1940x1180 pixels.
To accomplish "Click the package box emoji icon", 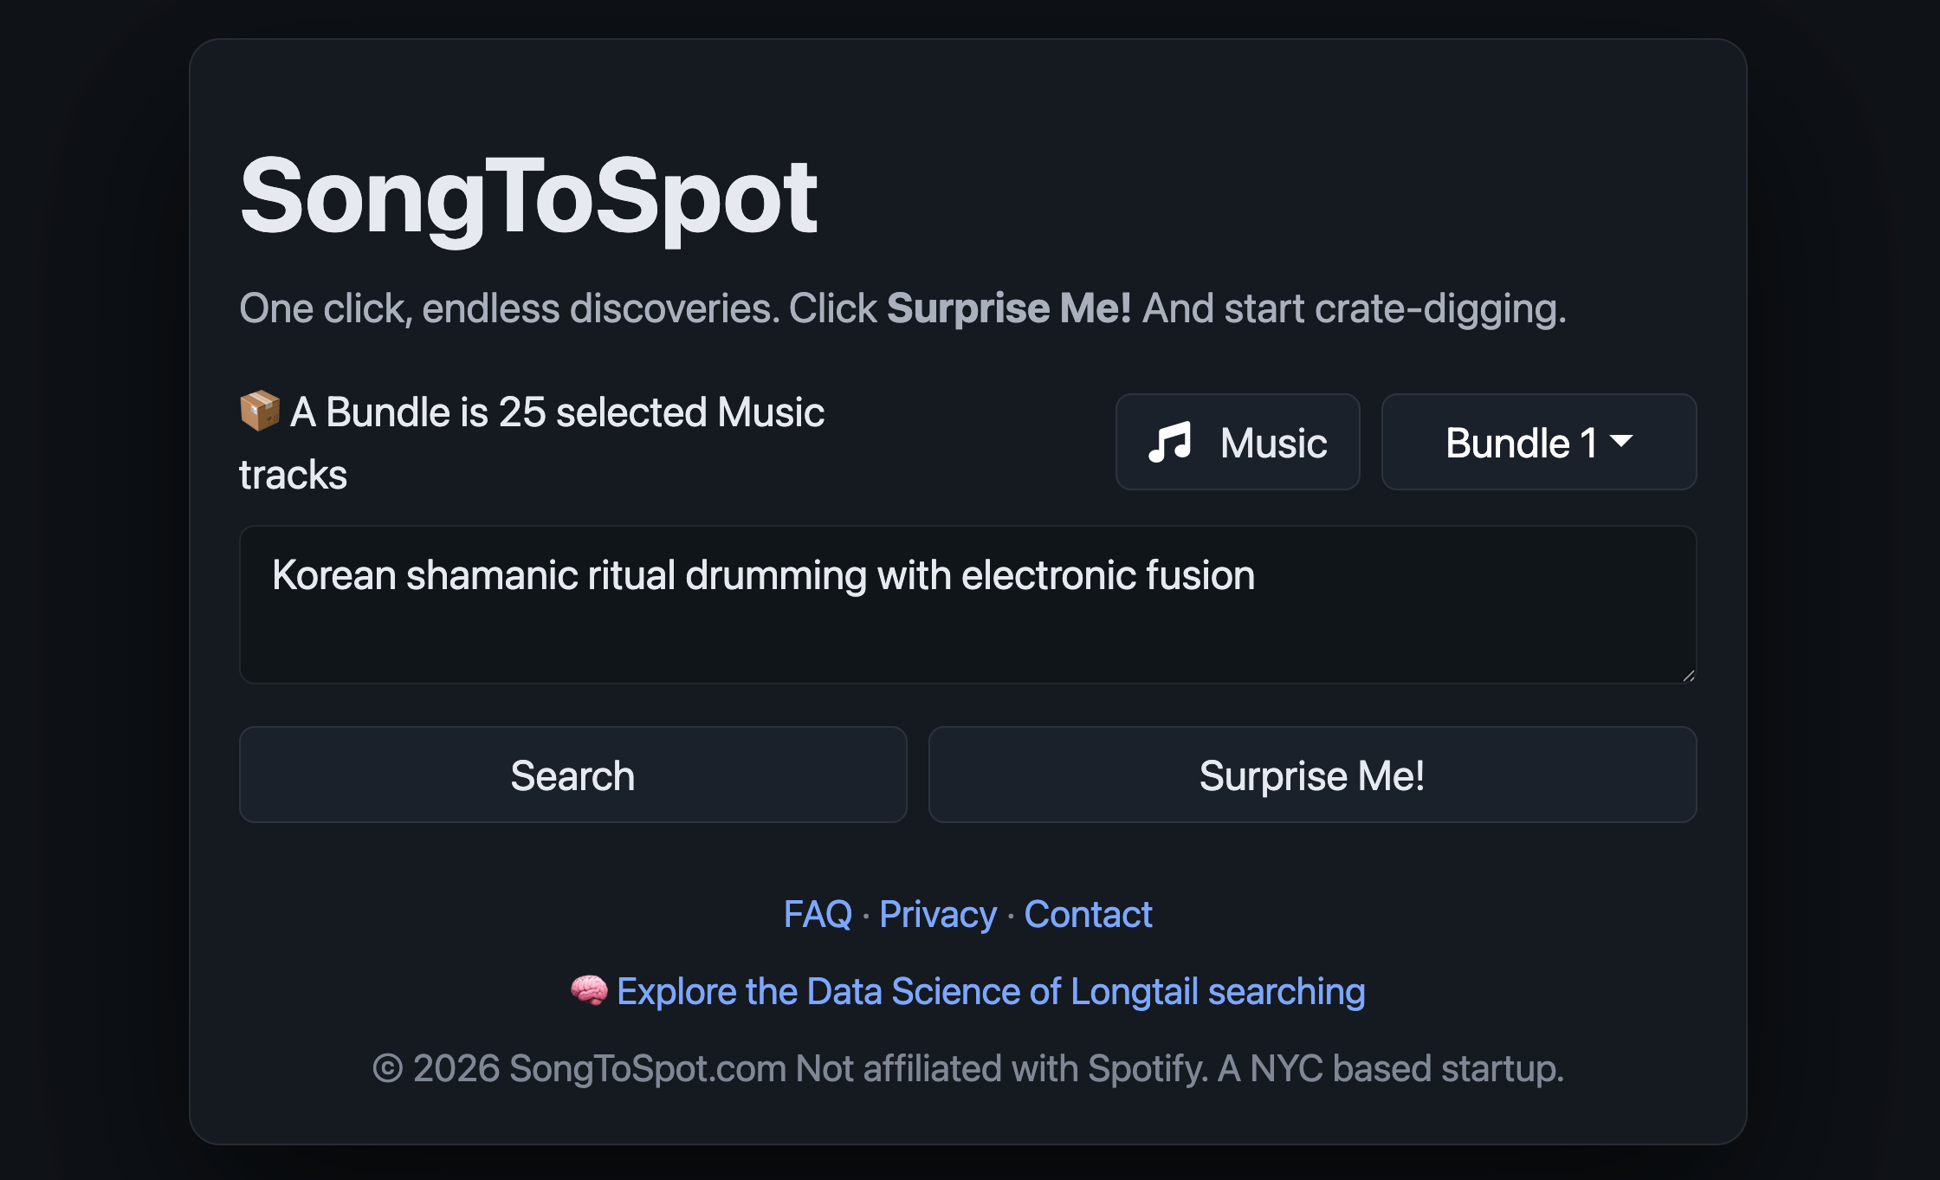I will (x=259, y=411).
